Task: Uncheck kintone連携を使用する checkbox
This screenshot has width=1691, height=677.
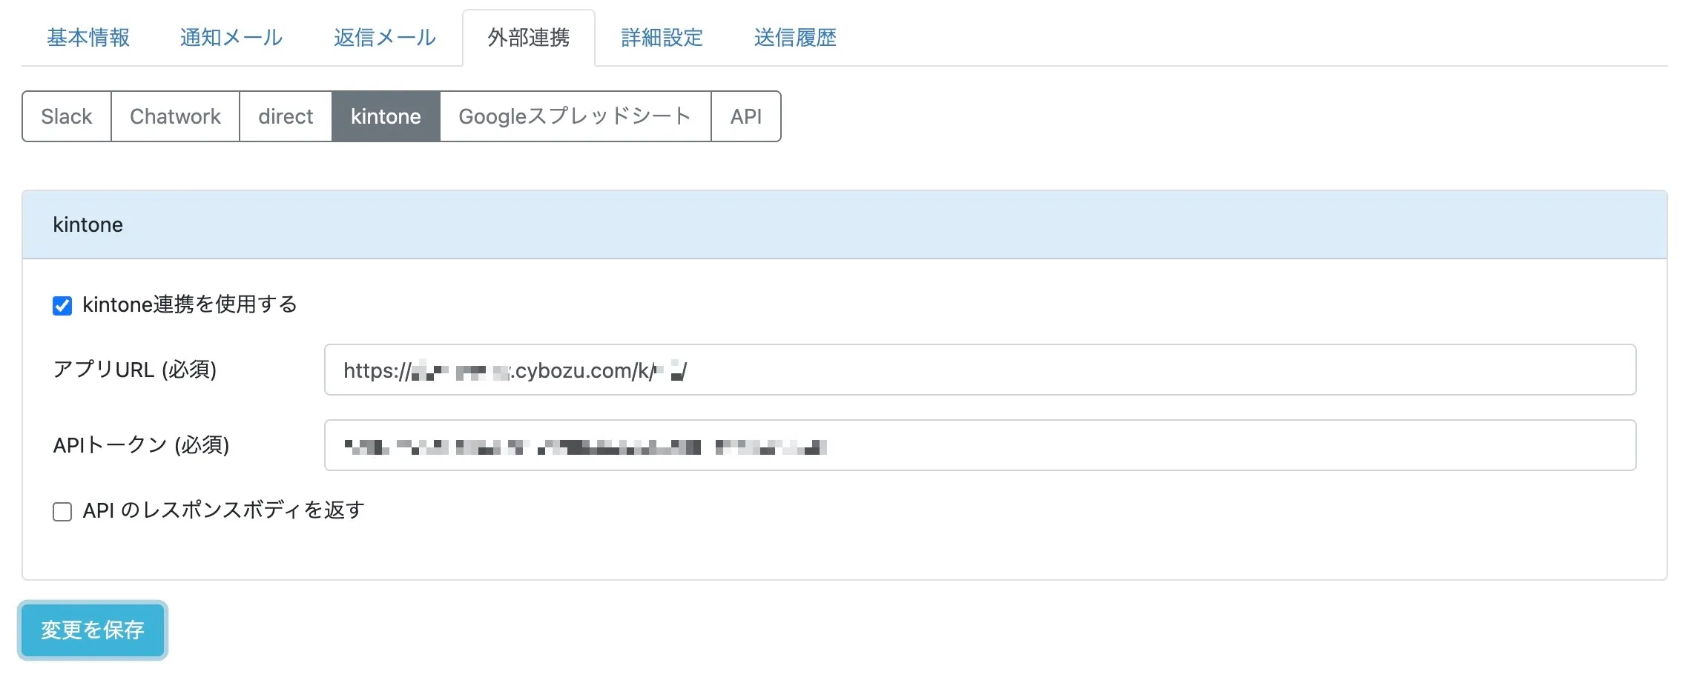Action: (x=62, y=305)
